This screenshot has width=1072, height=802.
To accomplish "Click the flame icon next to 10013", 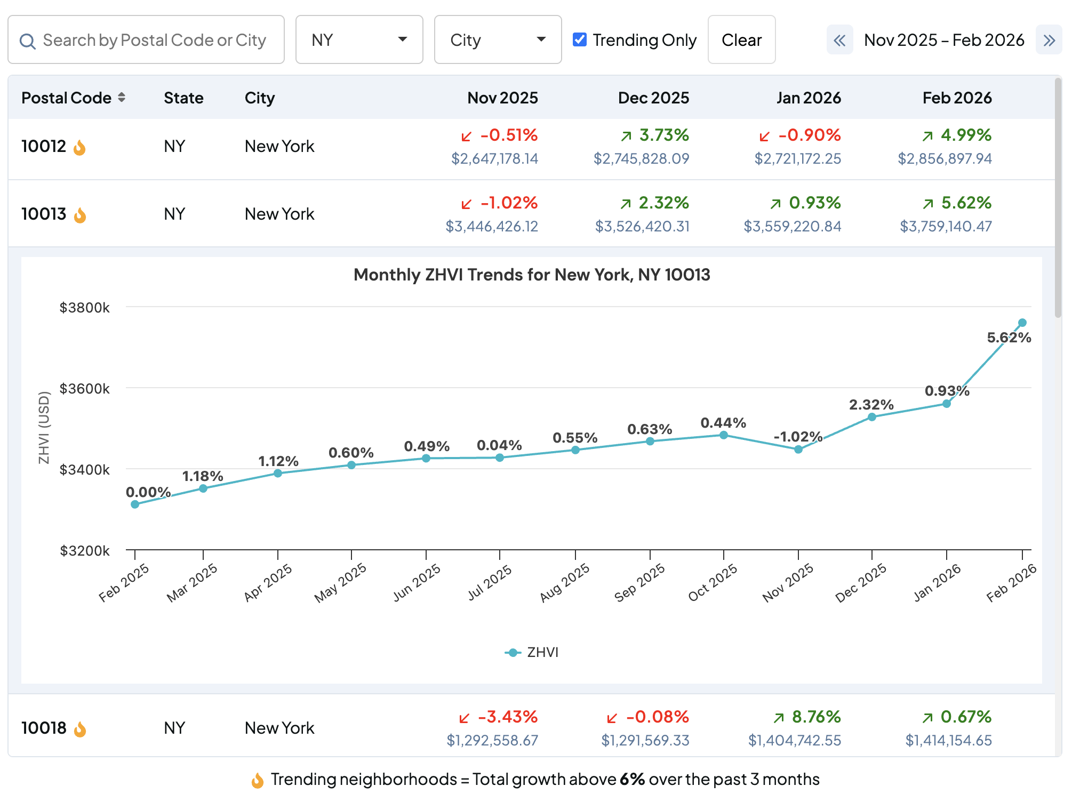I will (x=79, y=214).
